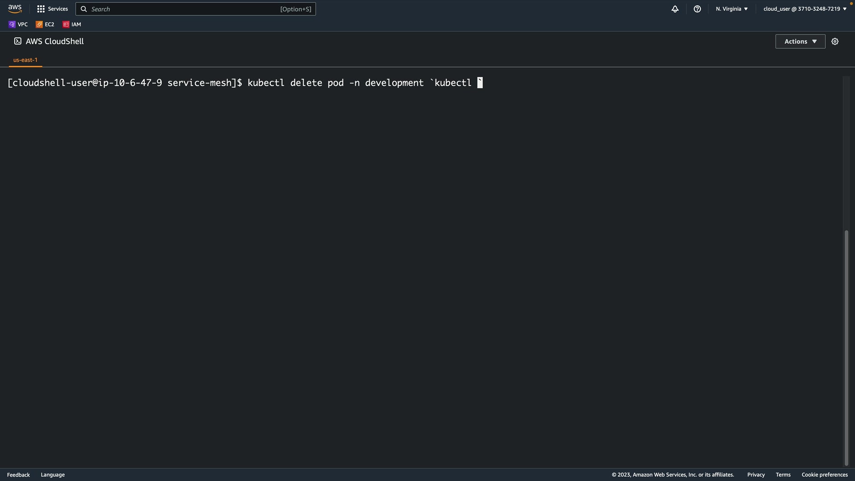Expand the cloud_user account dropdown
This screenshot has height=481, width=855.
805,9
